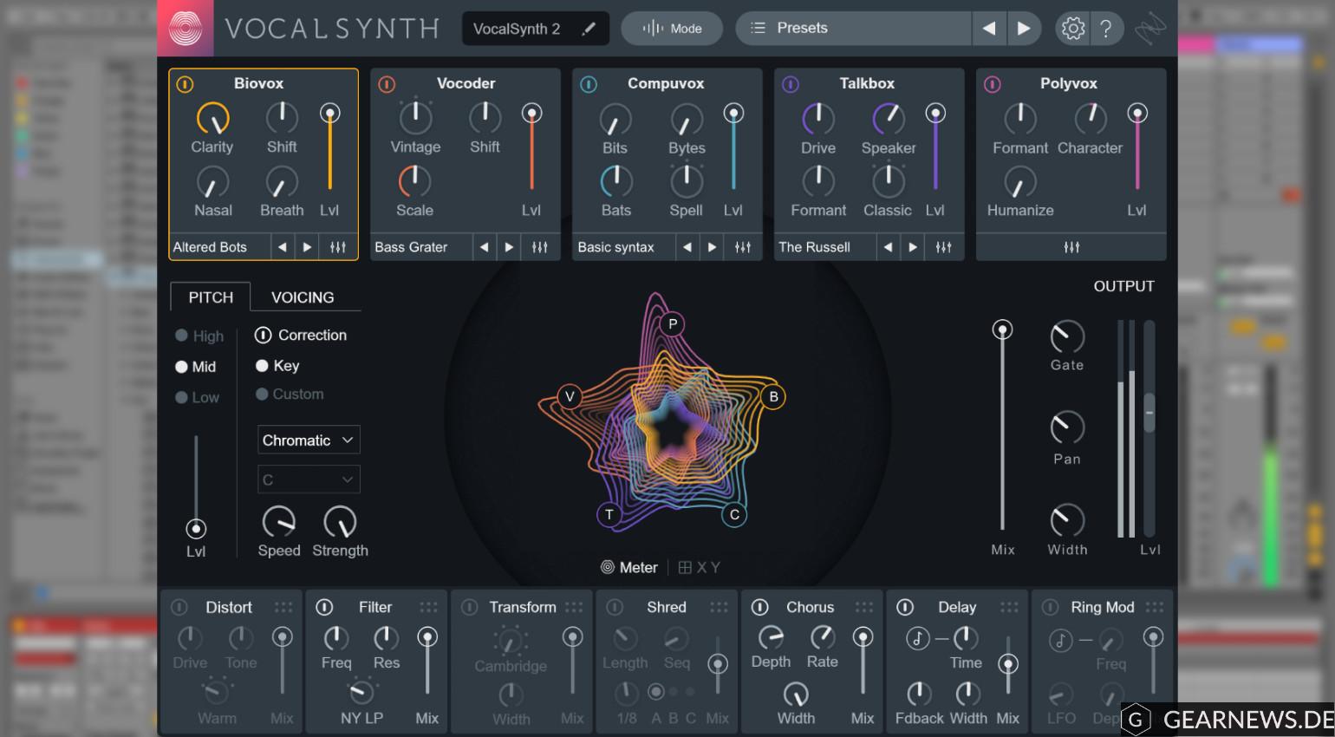The height and width of the screenshot is (737, 1335).
Task: Open the Chromatic scale dropdown
Action: point(309,440)
